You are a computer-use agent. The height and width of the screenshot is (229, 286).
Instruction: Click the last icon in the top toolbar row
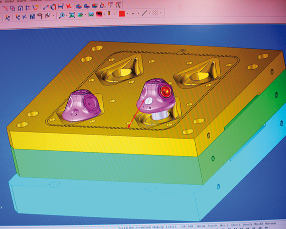118,5
